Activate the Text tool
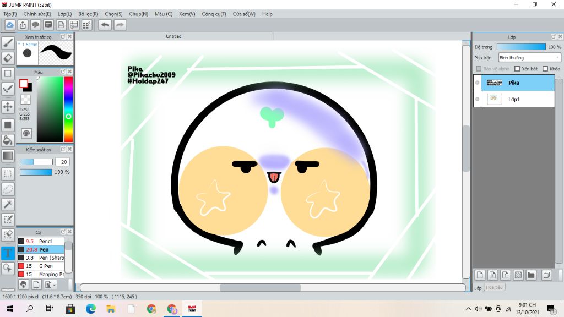Image resolution: width=564 pixels, height=317 pixels. [8, 253]
